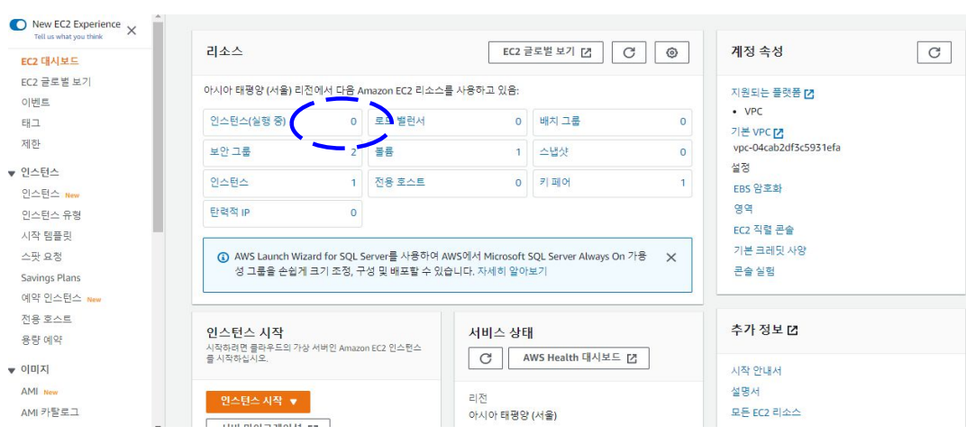The width and height of the screenshot is (966, 435).
Task: Open 콘솔 실험 link
Action: [x=754, y=271]
